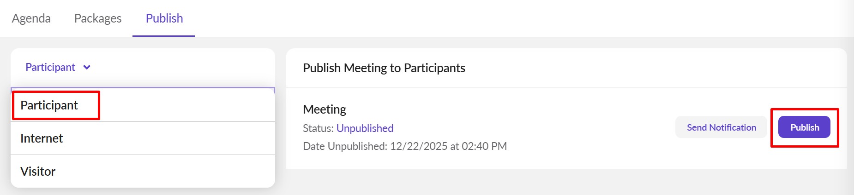854x195 pixels.
Task: Click empty space right of Internet option
Action: [x=185, y=138]
